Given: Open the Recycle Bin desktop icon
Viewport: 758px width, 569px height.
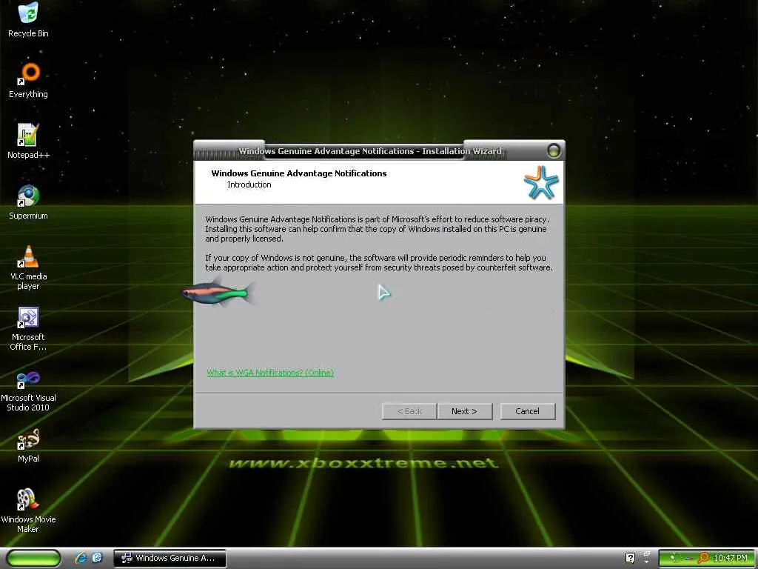Looking at the screenshot, I should click(x=28, y=20).
